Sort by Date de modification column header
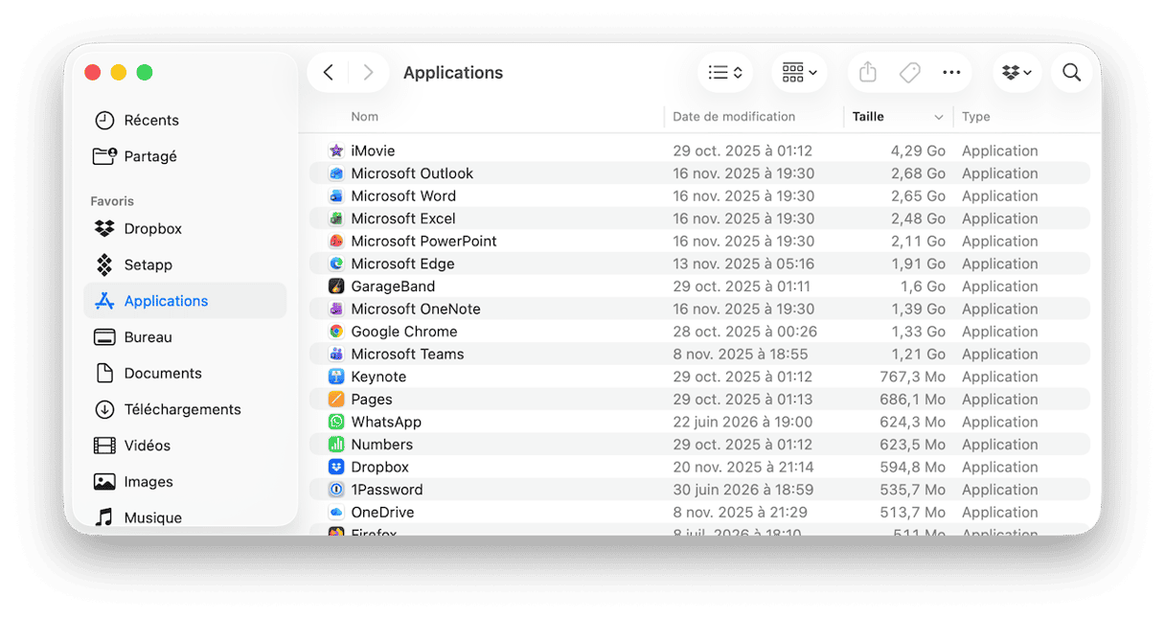1165x619 pixels. point(734,117)
